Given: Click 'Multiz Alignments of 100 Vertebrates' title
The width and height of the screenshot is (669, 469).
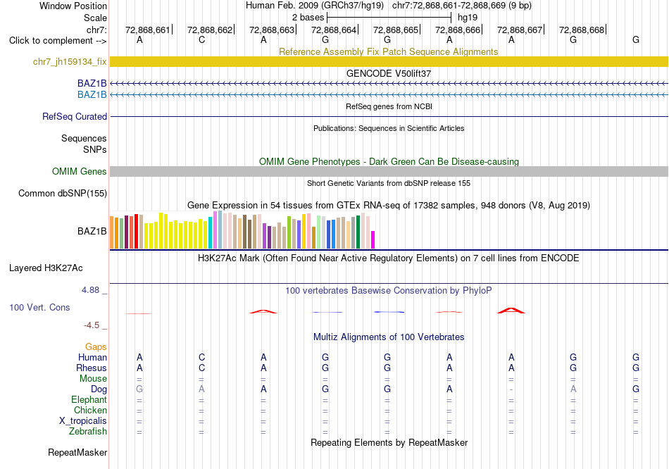Looking at the screenshot, I should [x=389, y=337].
